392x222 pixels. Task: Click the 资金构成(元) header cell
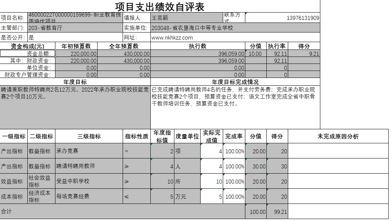[27, 46]
